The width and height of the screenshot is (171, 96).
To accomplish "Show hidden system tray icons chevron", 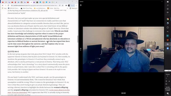I will (166, 78).
